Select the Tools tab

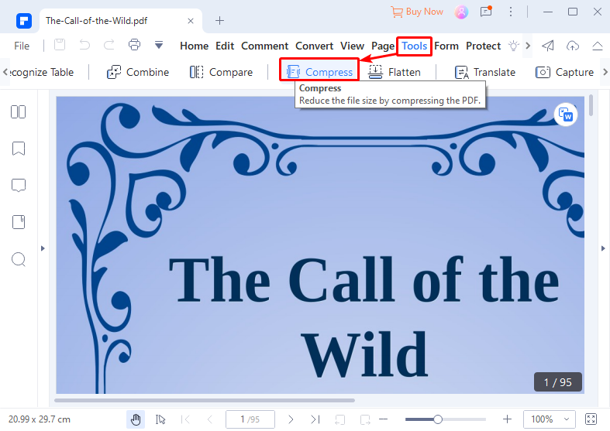coord(415,46)
